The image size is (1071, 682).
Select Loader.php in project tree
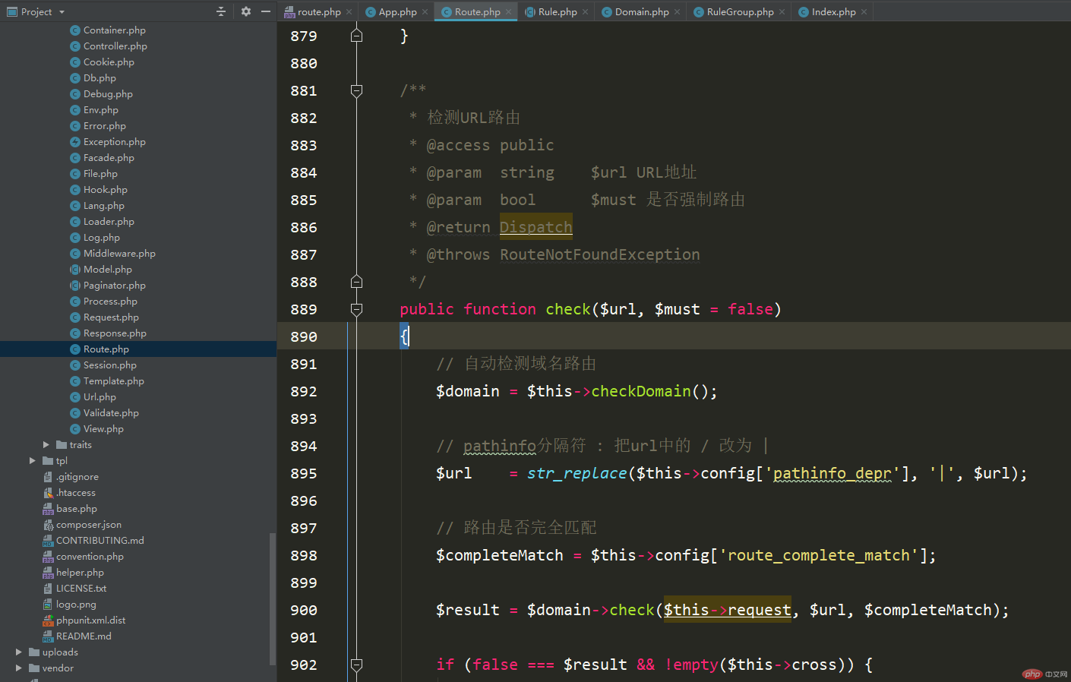[x=109, y=222]
